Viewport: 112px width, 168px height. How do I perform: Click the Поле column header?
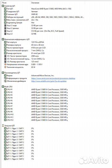[4, 3]
